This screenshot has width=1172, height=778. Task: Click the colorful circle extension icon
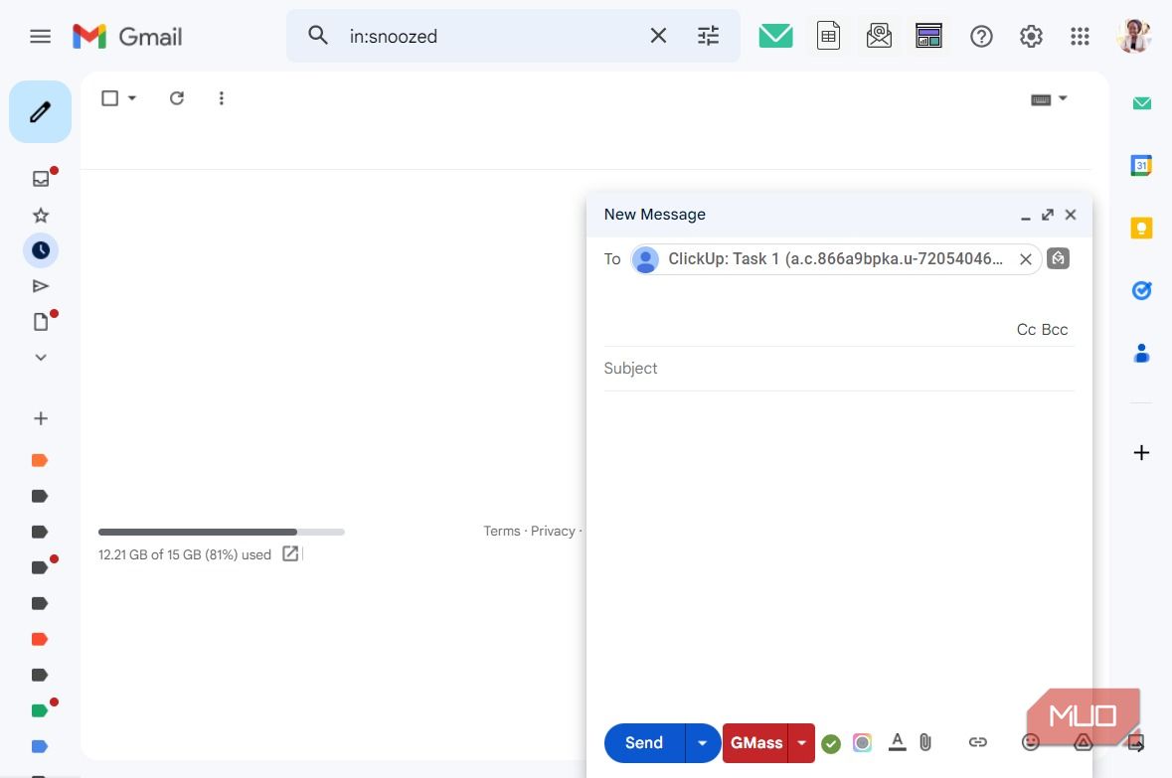(x=862, y=742)
